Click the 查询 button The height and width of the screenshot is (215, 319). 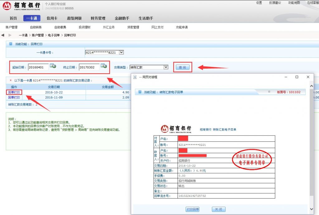tap(183, 67)
